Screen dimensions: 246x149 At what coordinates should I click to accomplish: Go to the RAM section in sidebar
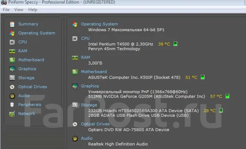tap(23, 51)
